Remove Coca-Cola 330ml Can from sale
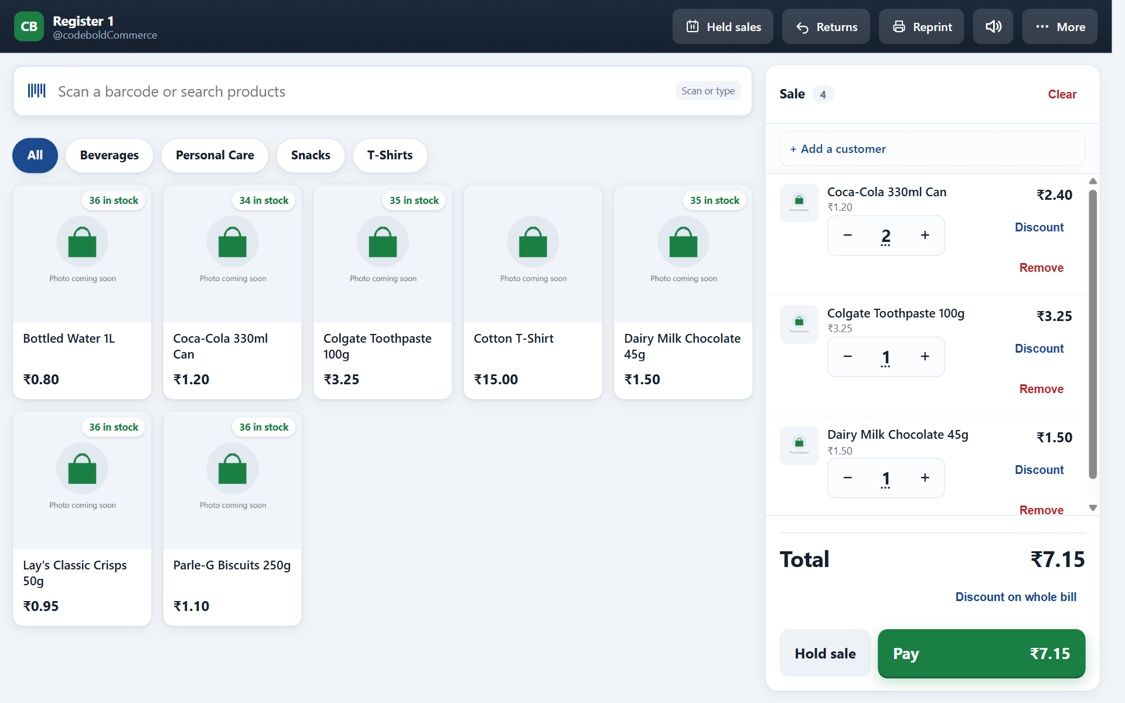The width and height of the screenshot is (1125, 703). tap(1041, 268)
